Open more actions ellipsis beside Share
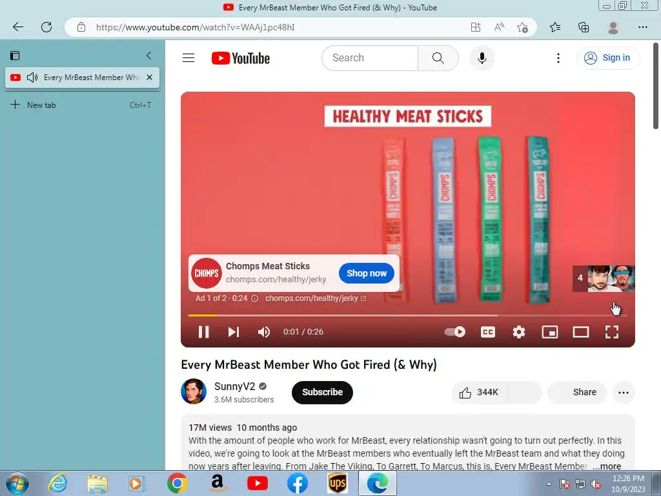Image resolution: width=661 pixels, height=496 pixels. 624,393
